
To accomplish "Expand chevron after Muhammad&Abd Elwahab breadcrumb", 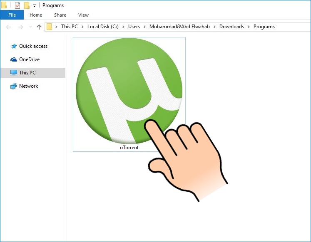I will click(x=214, y=27).
